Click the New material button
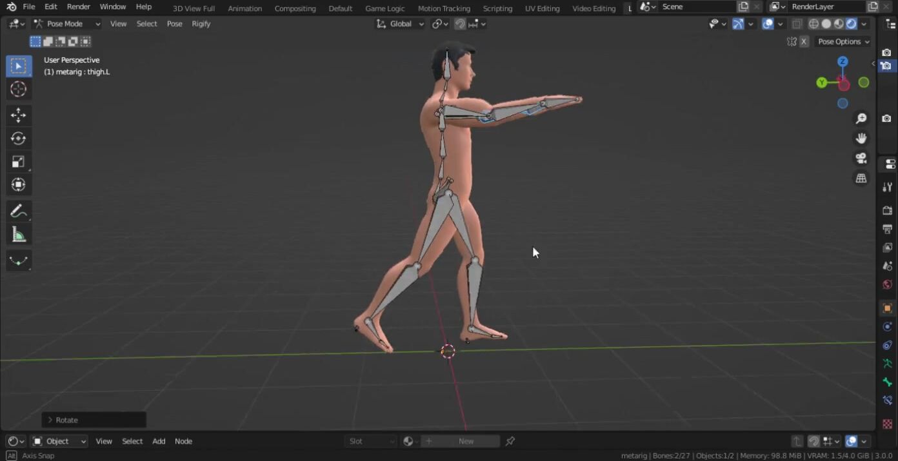Image resolution: width=898 pixels, height=461 pixels. coord(466,441)
